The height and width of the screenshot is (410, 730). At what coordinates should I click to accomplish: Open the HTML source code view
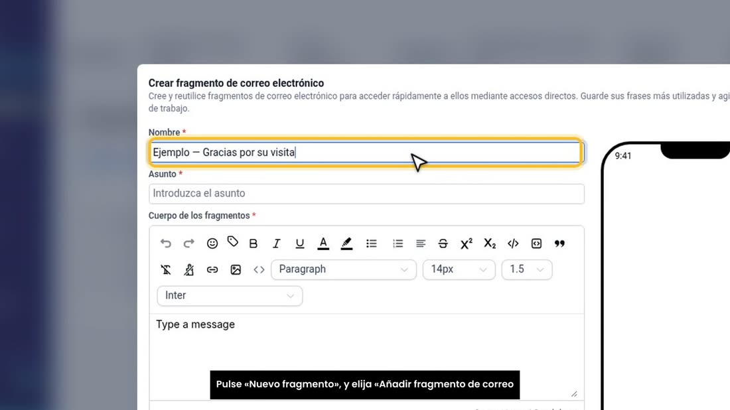(x=259, y=269)
